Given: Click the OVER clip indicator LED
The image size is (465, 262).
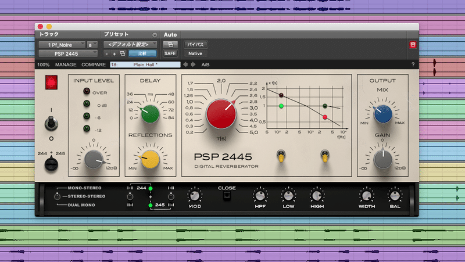Looking at the screenshot, I should (x=86, y=91).
